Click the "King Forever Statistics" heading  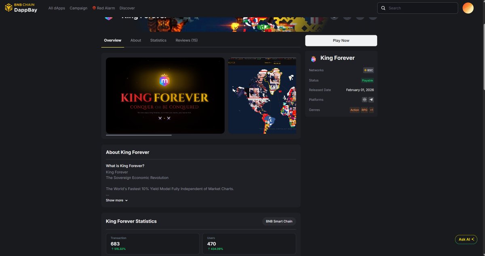(x=131, y=221)
